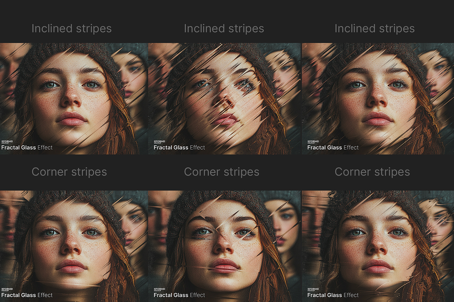Click the first 'Corner stripes' heading

(x=69, y=172)
